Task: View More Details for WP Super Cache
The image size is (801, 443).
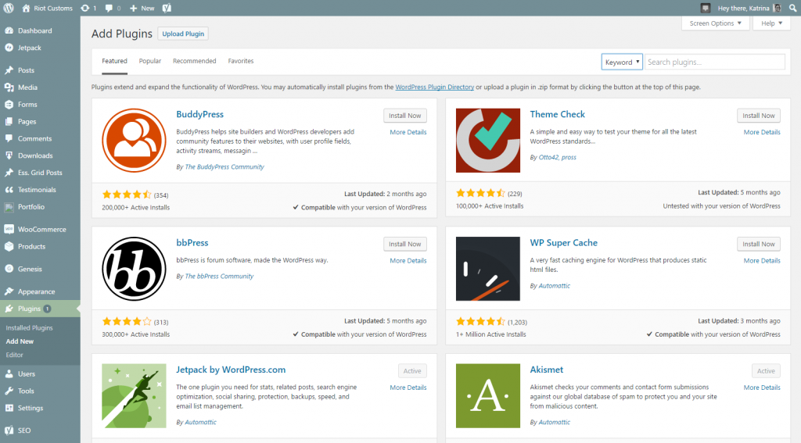Action: (762, 261)
